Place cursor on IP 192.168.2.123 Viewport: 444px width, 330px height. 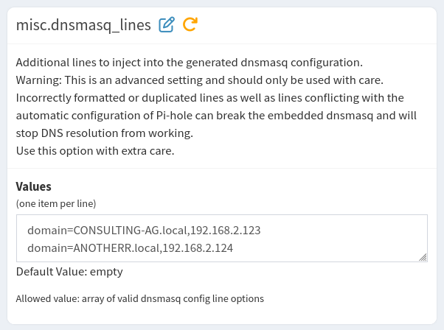[x=224, y=231]
